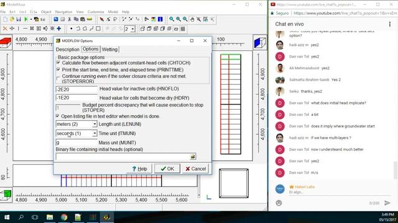
Task: Choose the red arrow select-objects tool
Action: tap(101, 19)
